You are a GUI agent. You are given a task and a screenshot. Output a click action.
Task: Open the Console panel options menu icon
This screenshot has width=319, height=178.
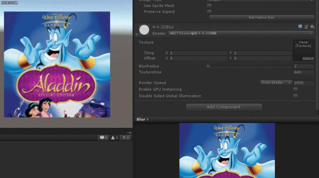coord(129,133)
